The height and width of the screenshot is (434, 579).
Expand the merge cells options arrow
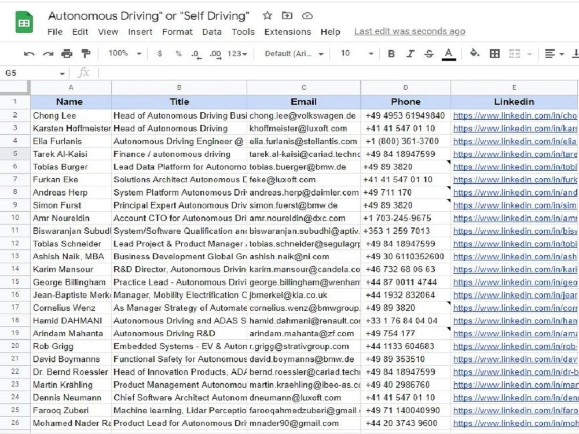click(529, 54)
